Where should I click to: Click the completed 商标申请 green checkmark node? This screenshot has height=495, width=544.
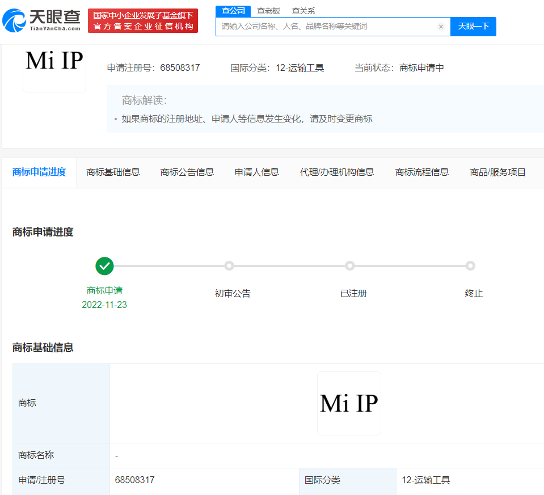tap(104, 266)
